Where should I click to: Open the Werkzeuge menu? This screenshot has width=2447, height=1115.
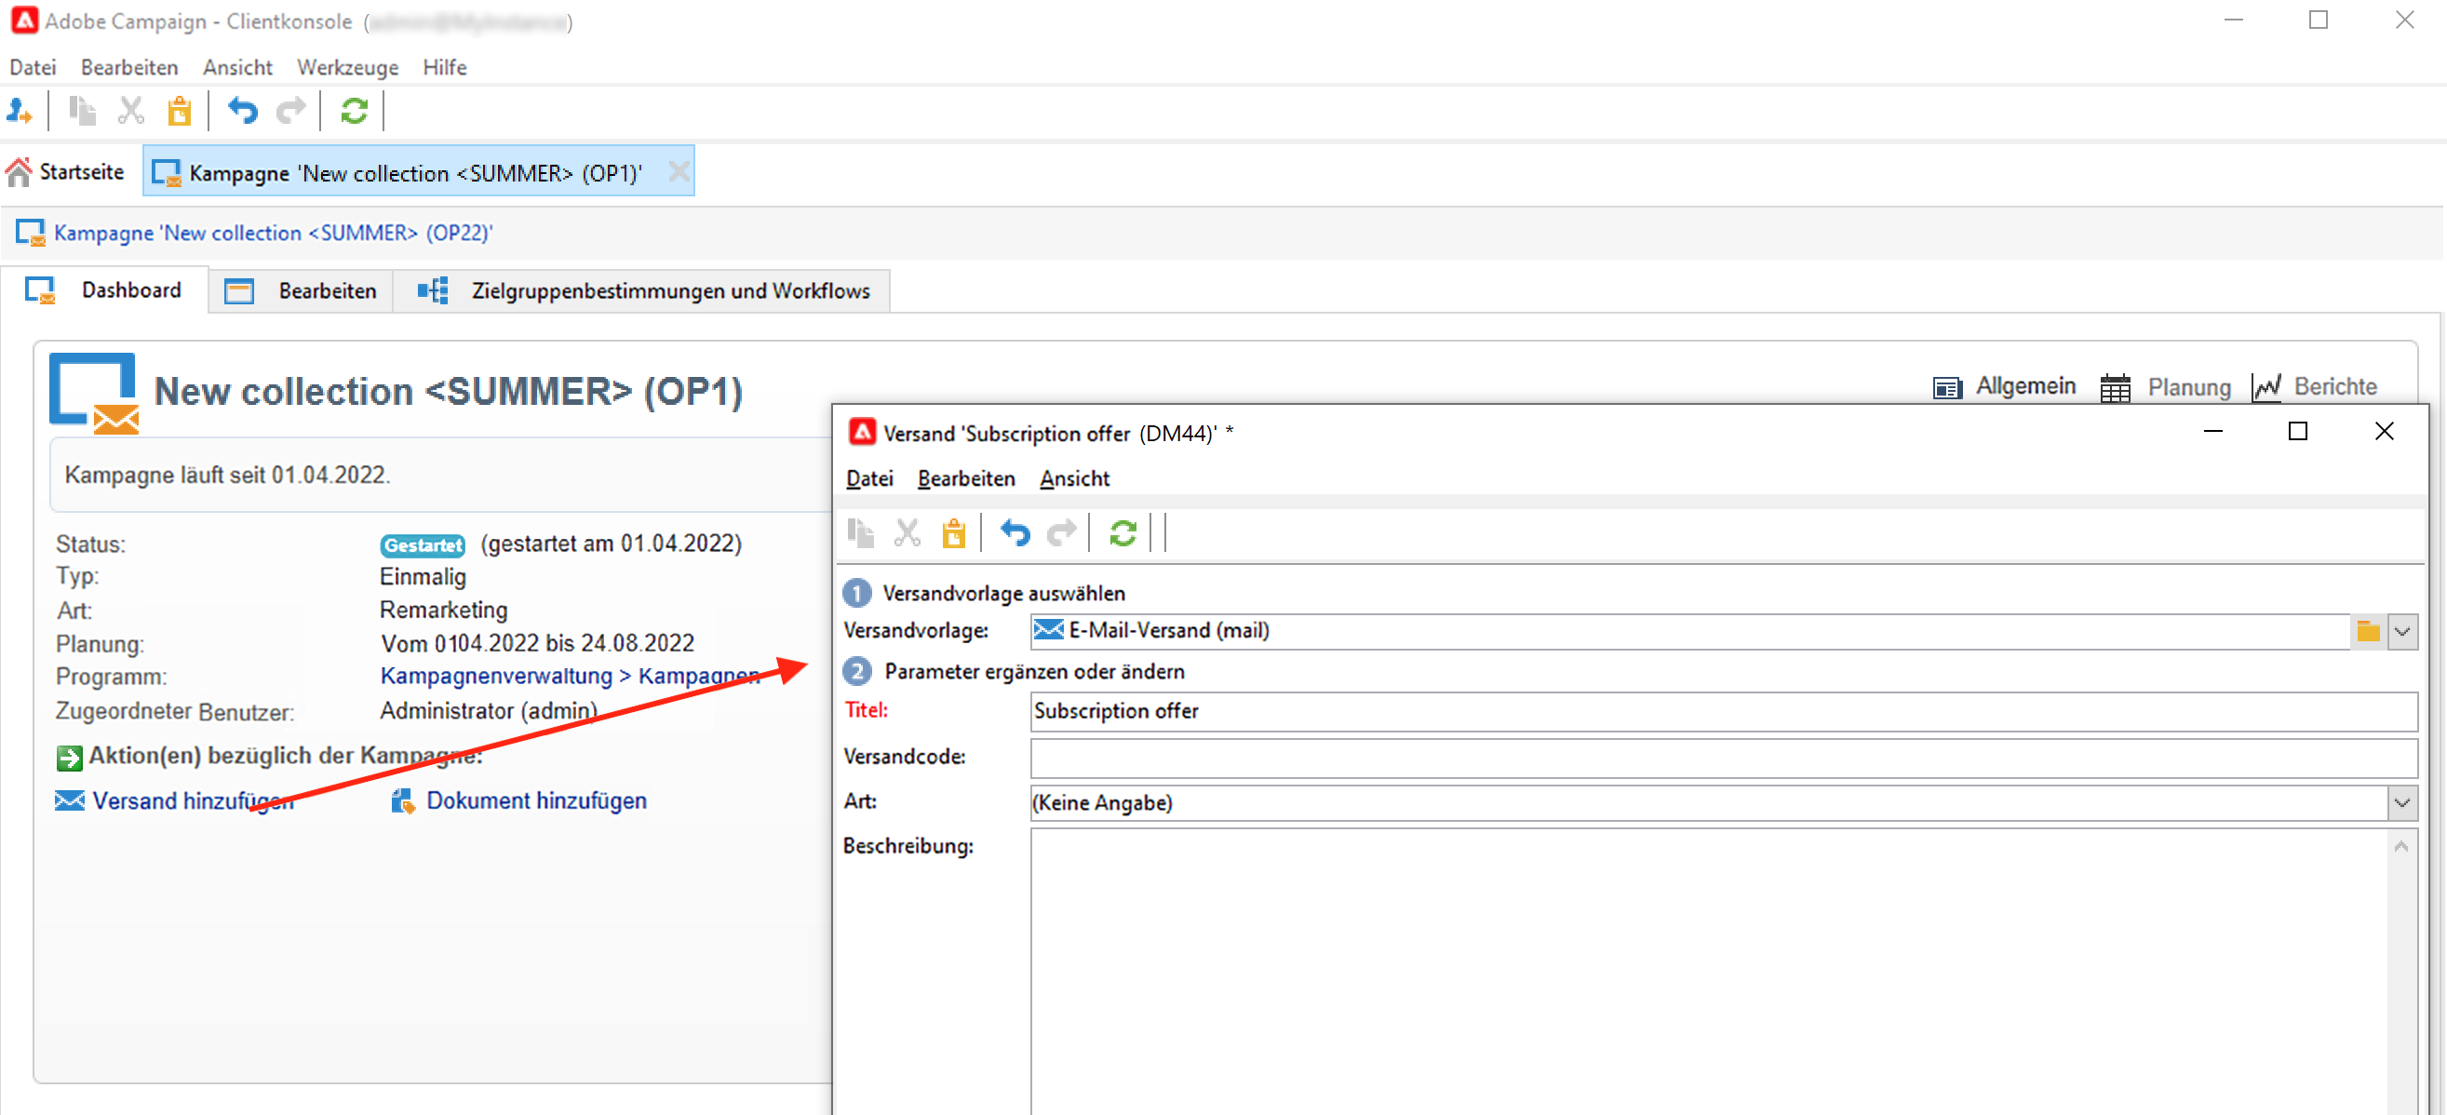(x=347, y=67)
